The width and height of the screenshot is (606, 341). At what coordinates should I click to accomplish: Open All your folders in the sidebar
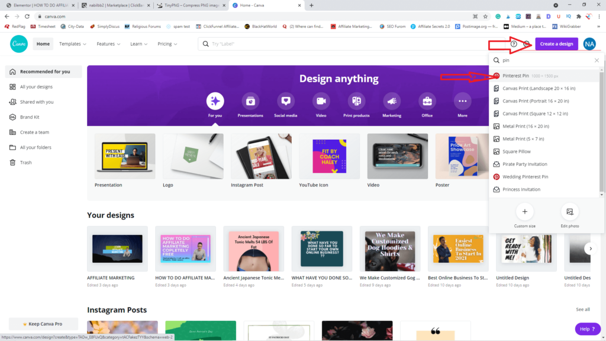click(43, 147)
